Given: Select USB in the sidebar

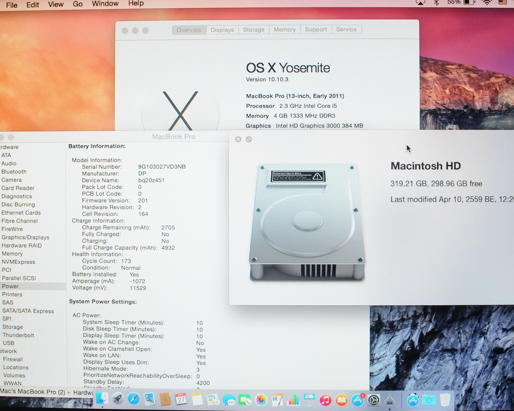Looking at the screenshot, I should click(9, 343).
